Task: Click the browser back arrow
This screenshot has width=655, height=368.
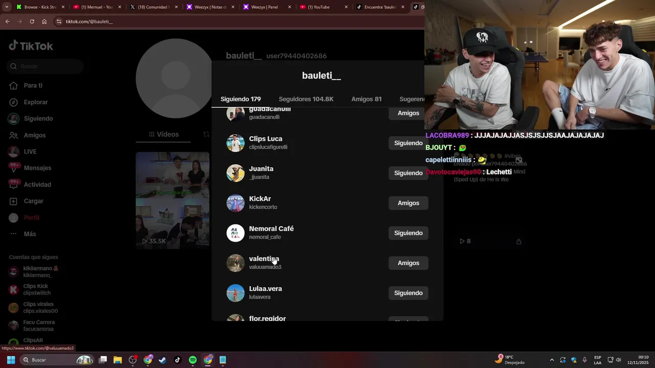Action: tap(7, 21)
